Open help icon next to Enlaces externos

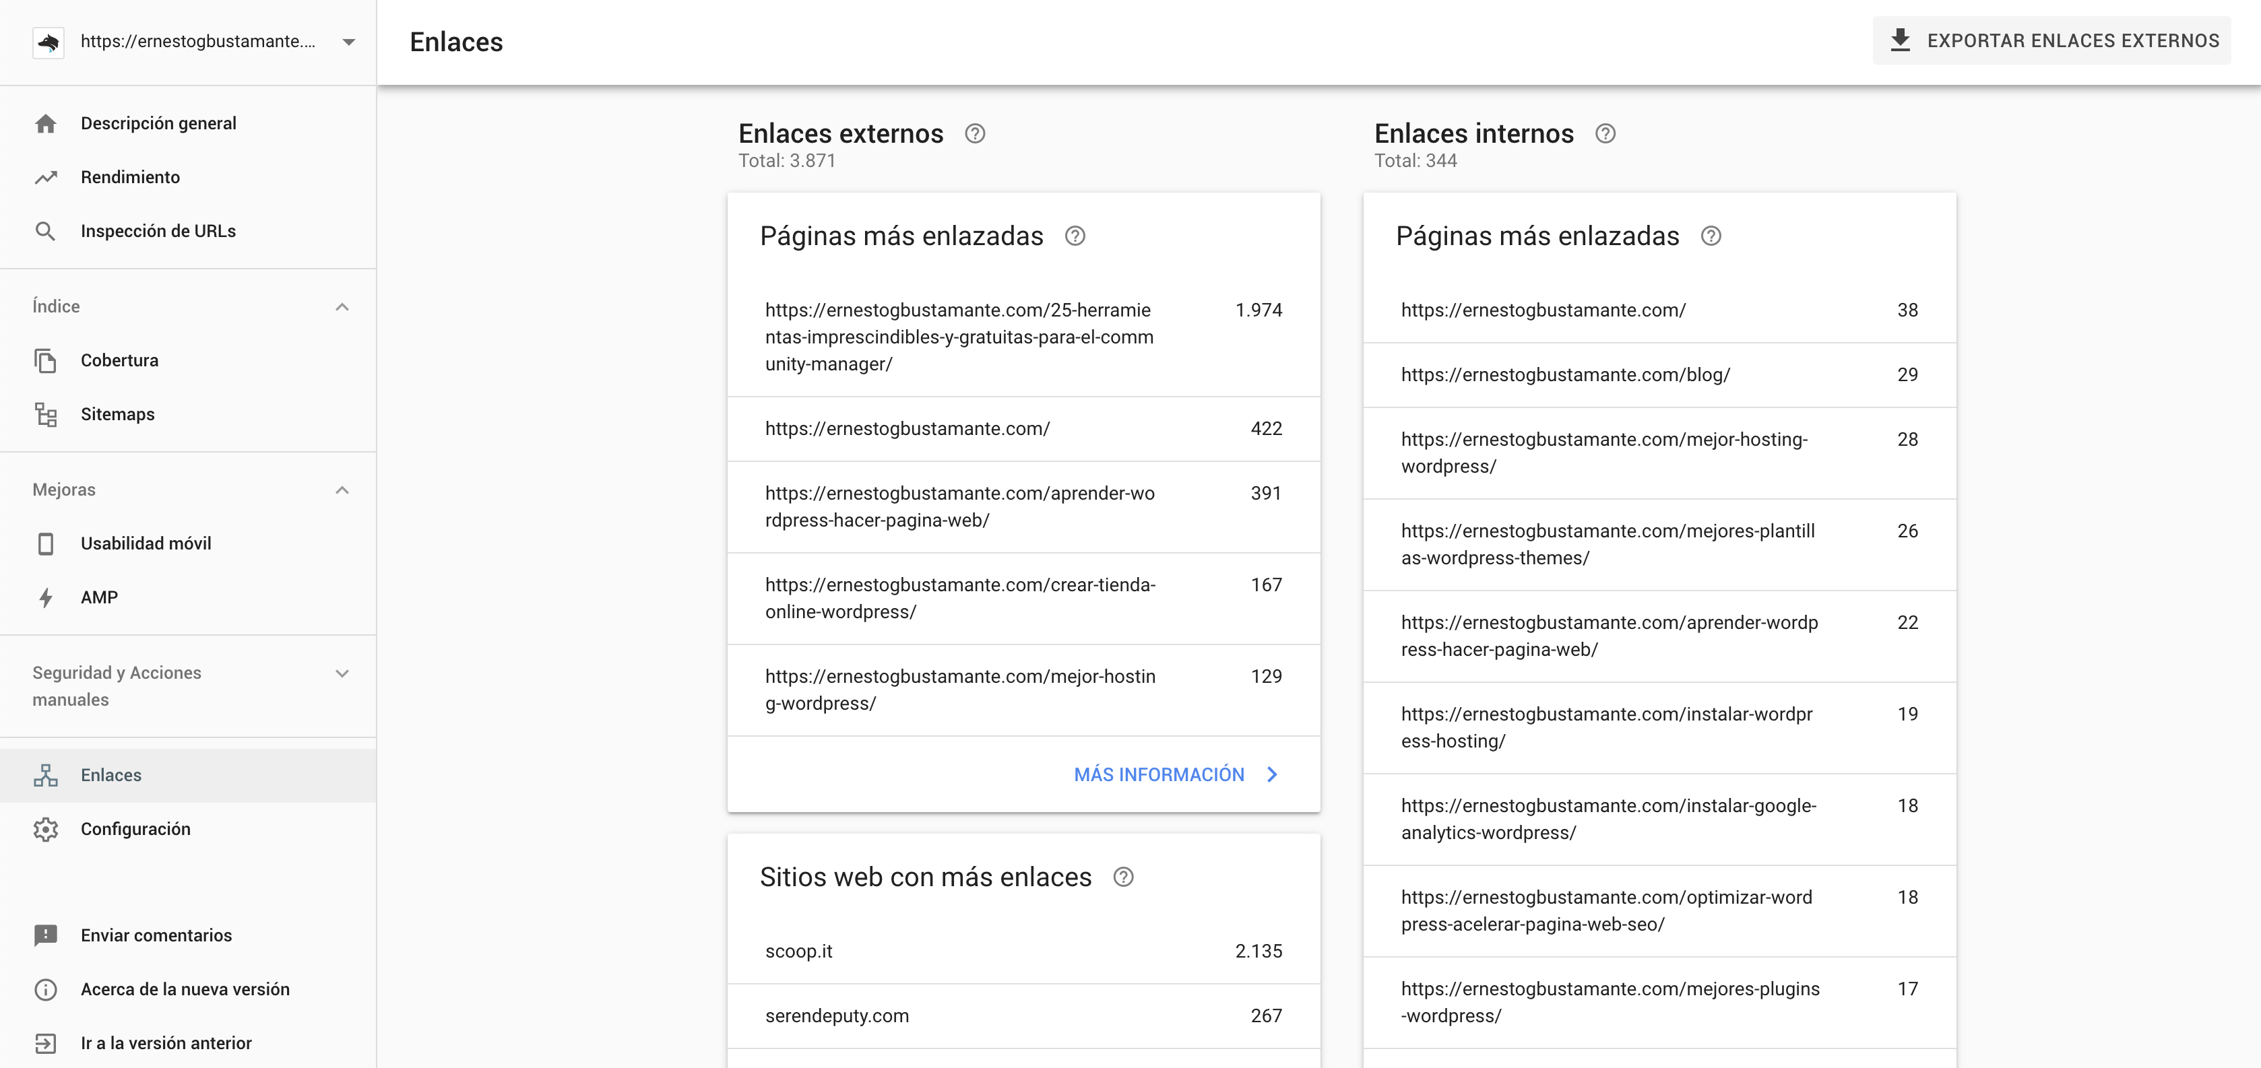(x=975, y=133)
